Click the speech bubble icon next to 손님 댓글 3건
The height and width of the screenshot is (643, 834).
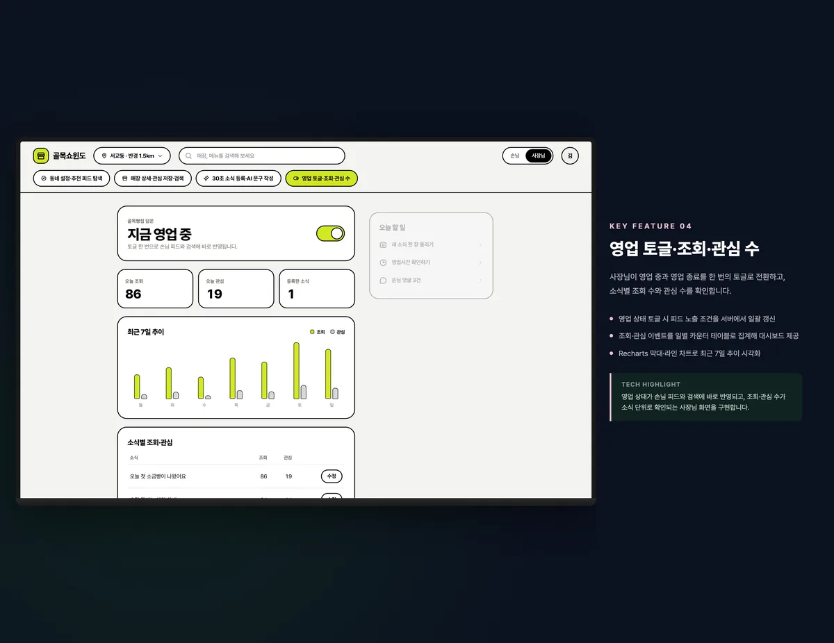coord(383,281)
